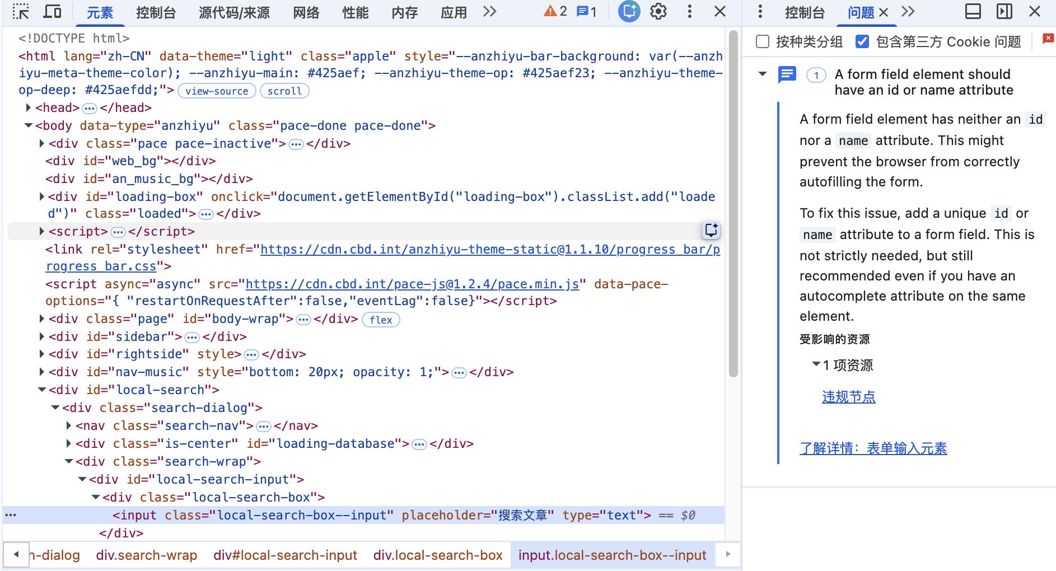Open the issues count message icon
This screenshot has height=571, width=1056.
[x=582, y=11]
